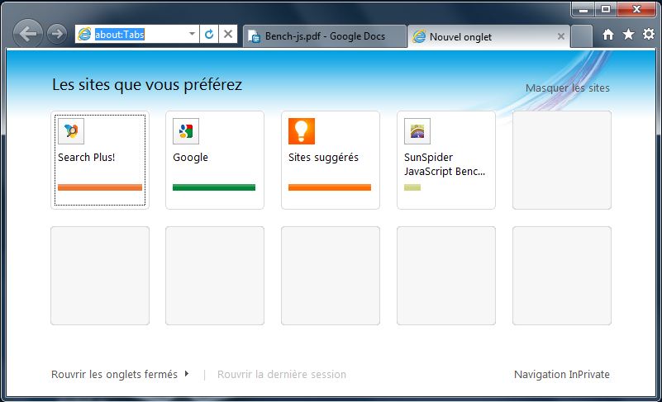Switch to Bench-js.pdf - Google Docs tab
Image resolution: width=662 pixels, height=402 pixels.
click(325, 36)
